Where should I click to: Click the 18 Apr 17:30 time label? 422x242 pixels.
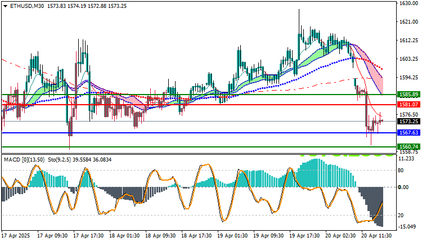(196, 236)
